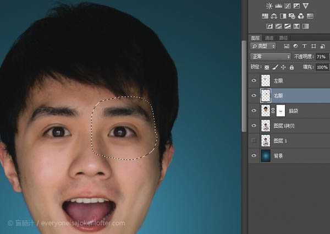Filter layers by adjustment layers
The height and width of the screenshot is (234, 330).
(x=295, y=46)
